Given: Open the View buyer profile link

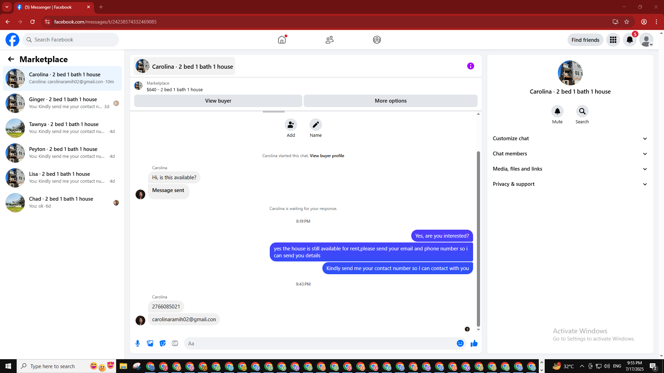Looking at the screenshot, I should 327,156.
